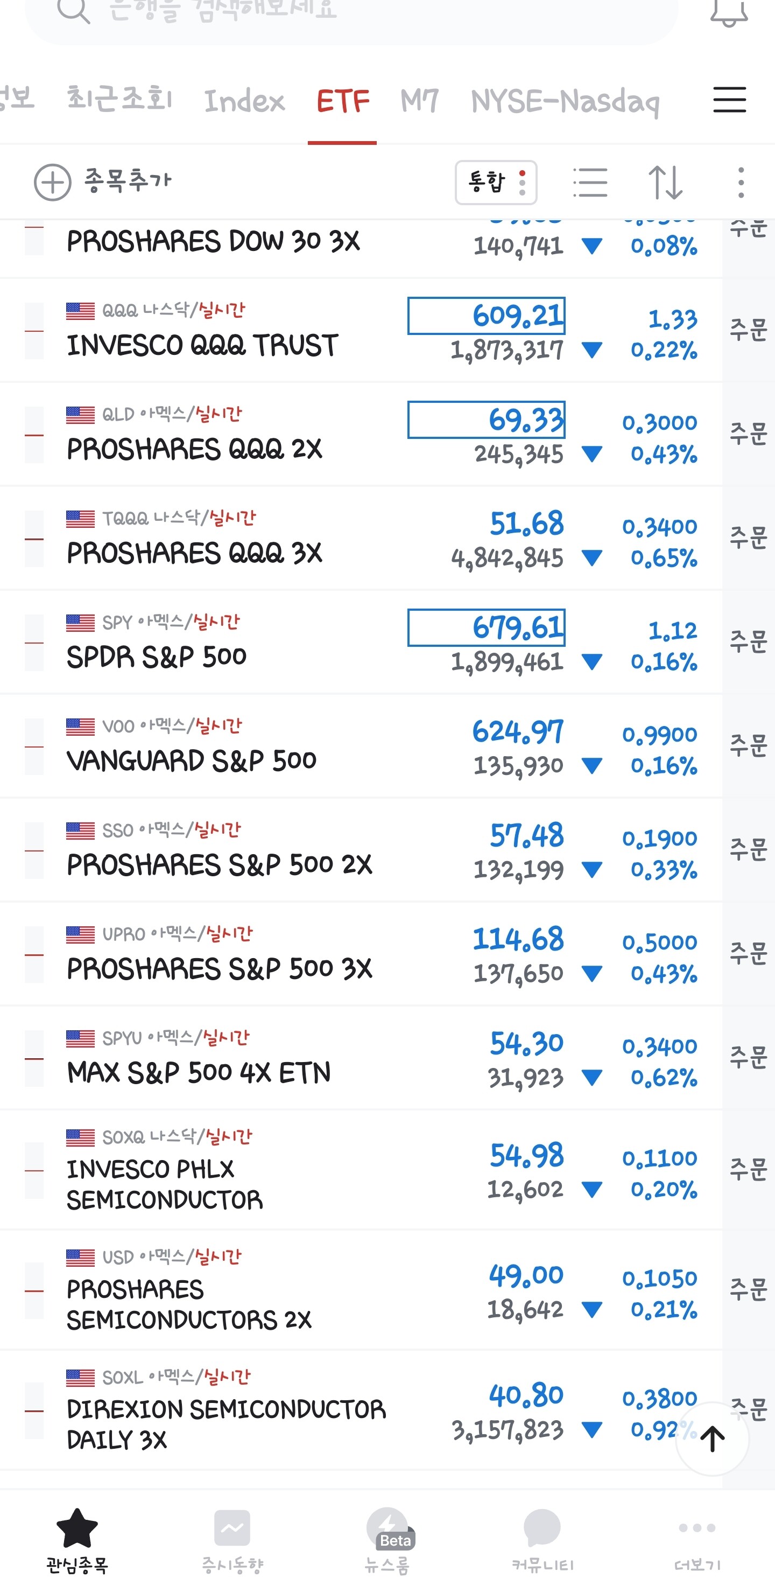The image size is (775, 1592).
Task: Toggle the 통합 display mode selector
Action: (x=496, y=183)
